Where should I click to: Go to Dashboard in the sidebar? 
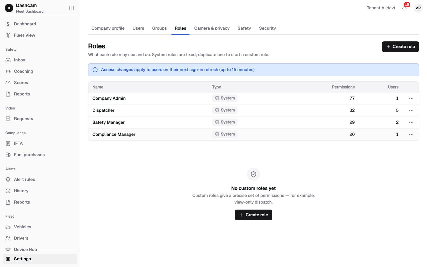[40, 24]
